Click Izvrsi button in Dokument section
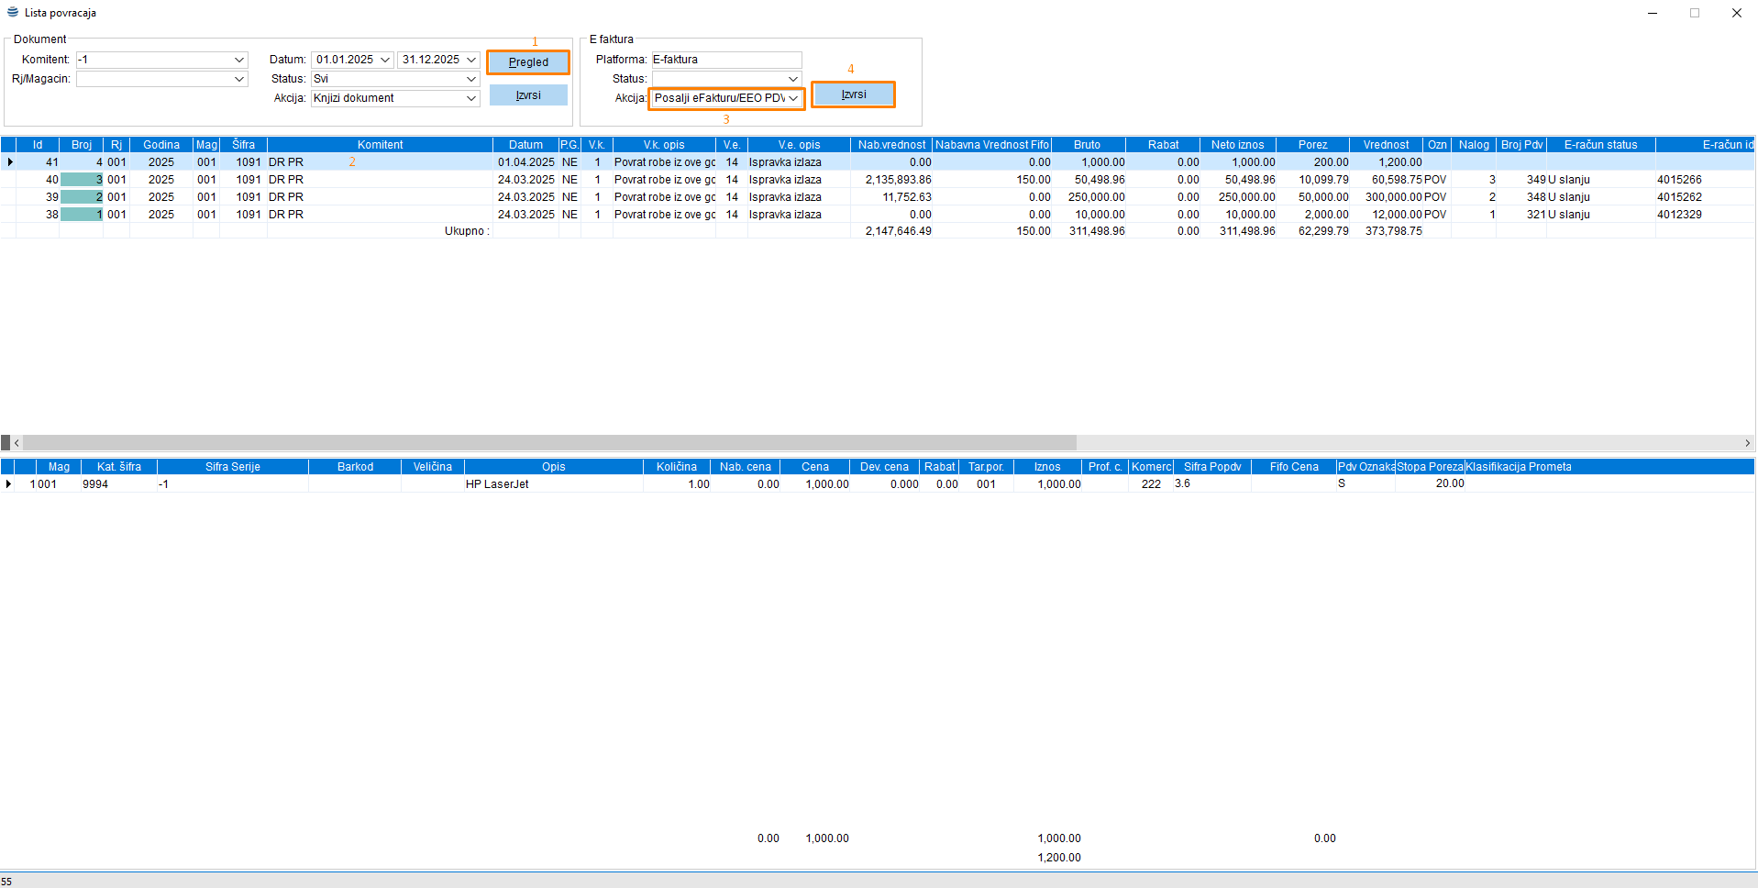This screenshot has width=1758, height=888. coord(528,95)
